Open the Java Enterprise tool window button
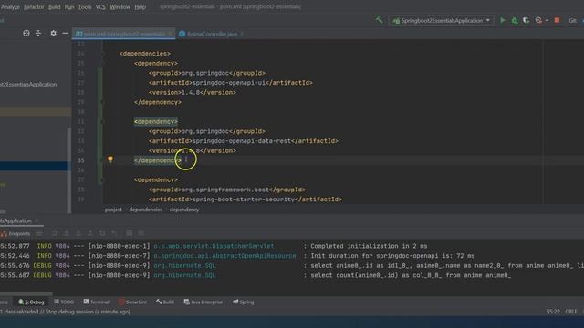584x328 pixels. tap(203, 302)
